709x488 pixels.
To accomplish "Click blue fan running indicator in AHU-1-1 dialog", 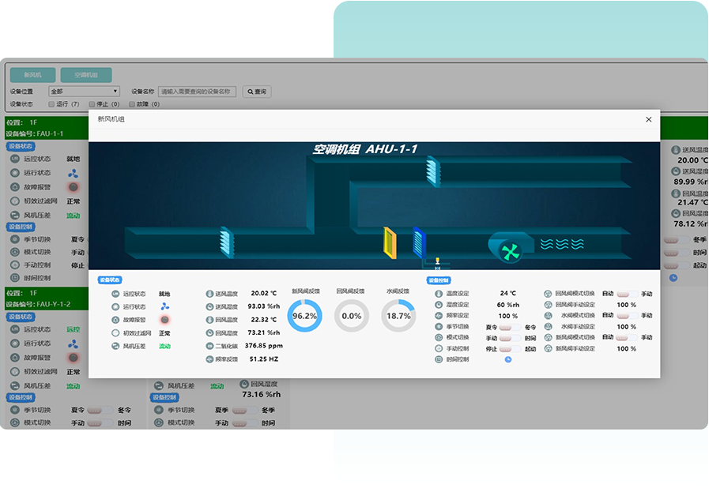I will 165,307.
